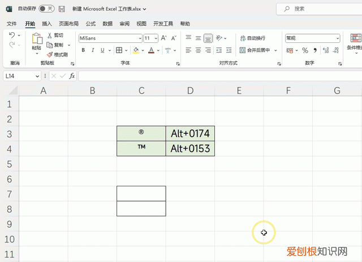The height and width of the screenshot is (262, 362).
Task: Click the Borders grid icon
Action: (119, 50)
